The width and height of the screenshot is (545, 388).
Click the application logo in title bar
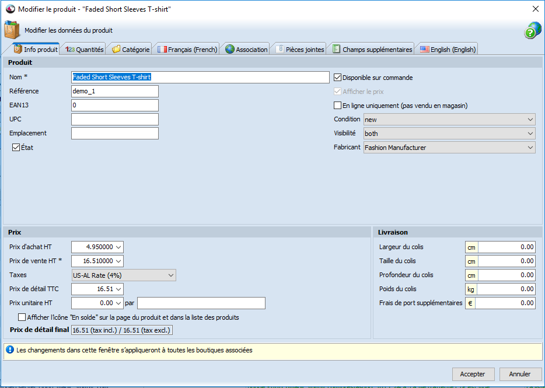tap(11, 9)
